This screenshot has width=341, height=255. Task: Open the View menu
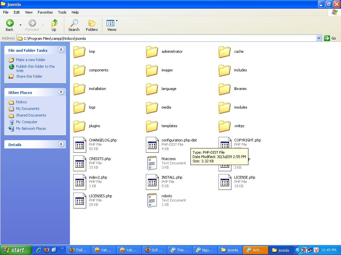pyautogui.click(x=29, y=12)
